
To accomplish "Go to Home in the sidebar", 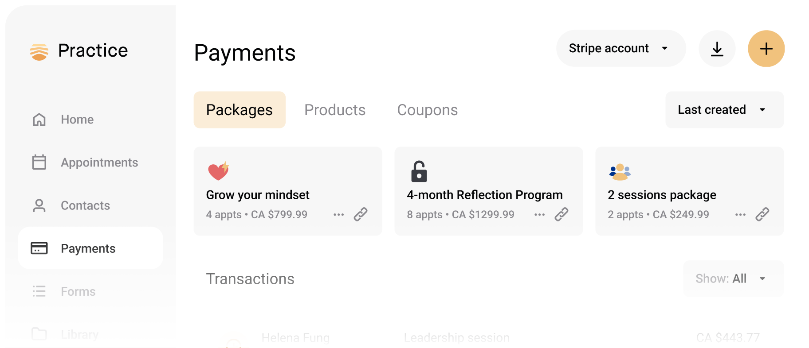I will coord(77,120).
